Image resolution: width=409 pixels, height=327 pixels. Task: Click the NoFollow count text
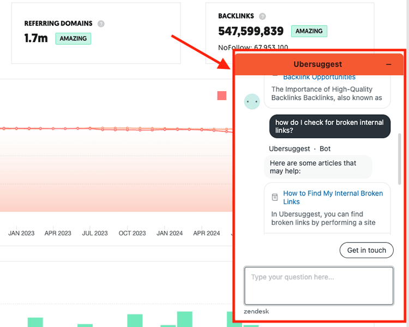(253, 47)
